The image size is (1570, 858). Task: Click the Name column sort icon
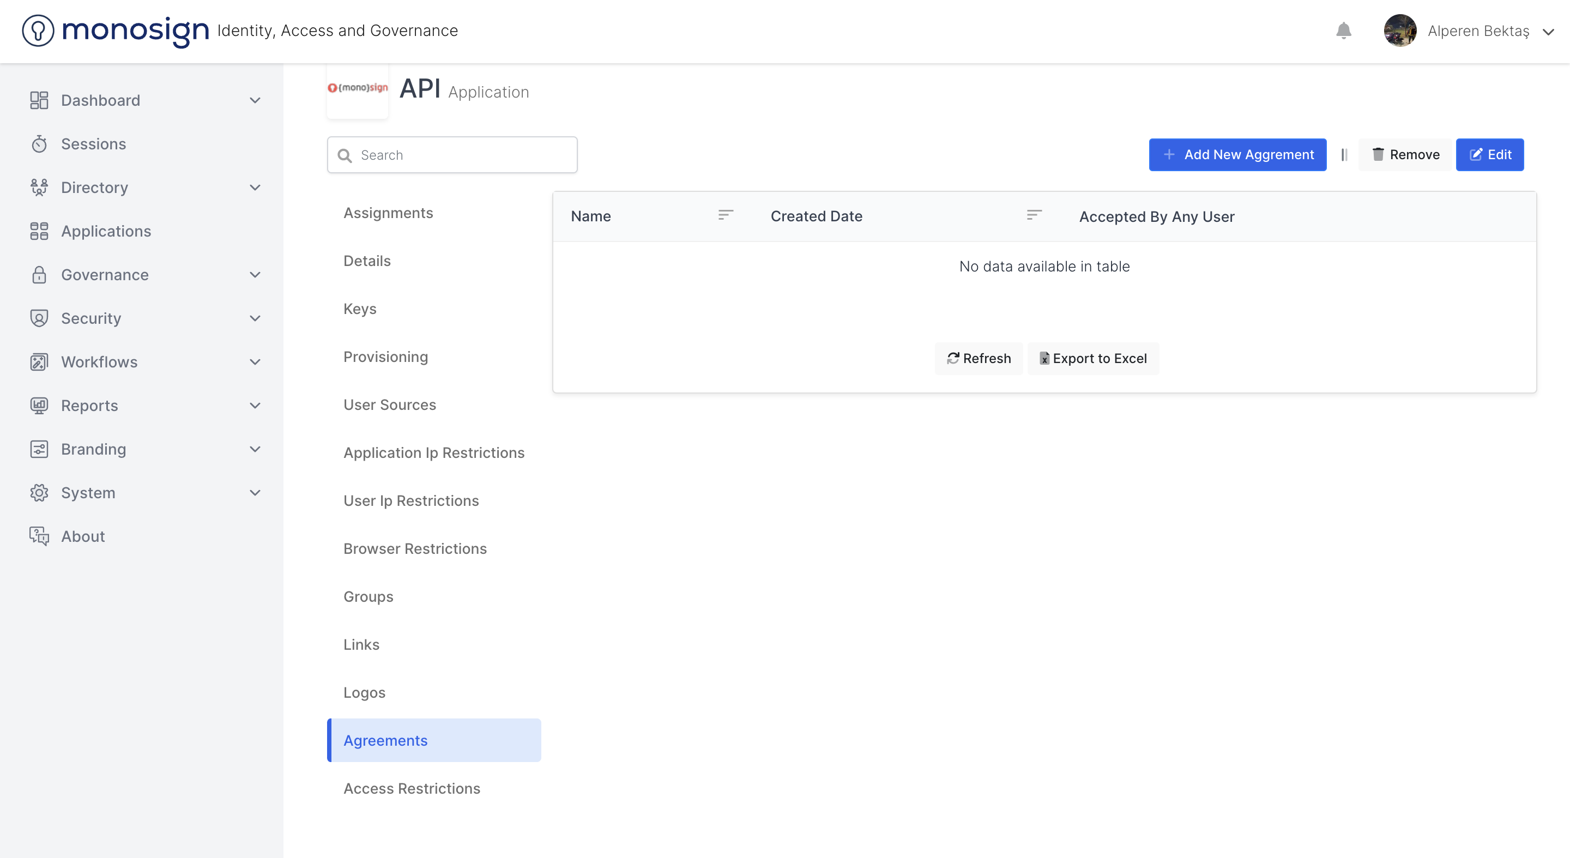click(725, 216)
